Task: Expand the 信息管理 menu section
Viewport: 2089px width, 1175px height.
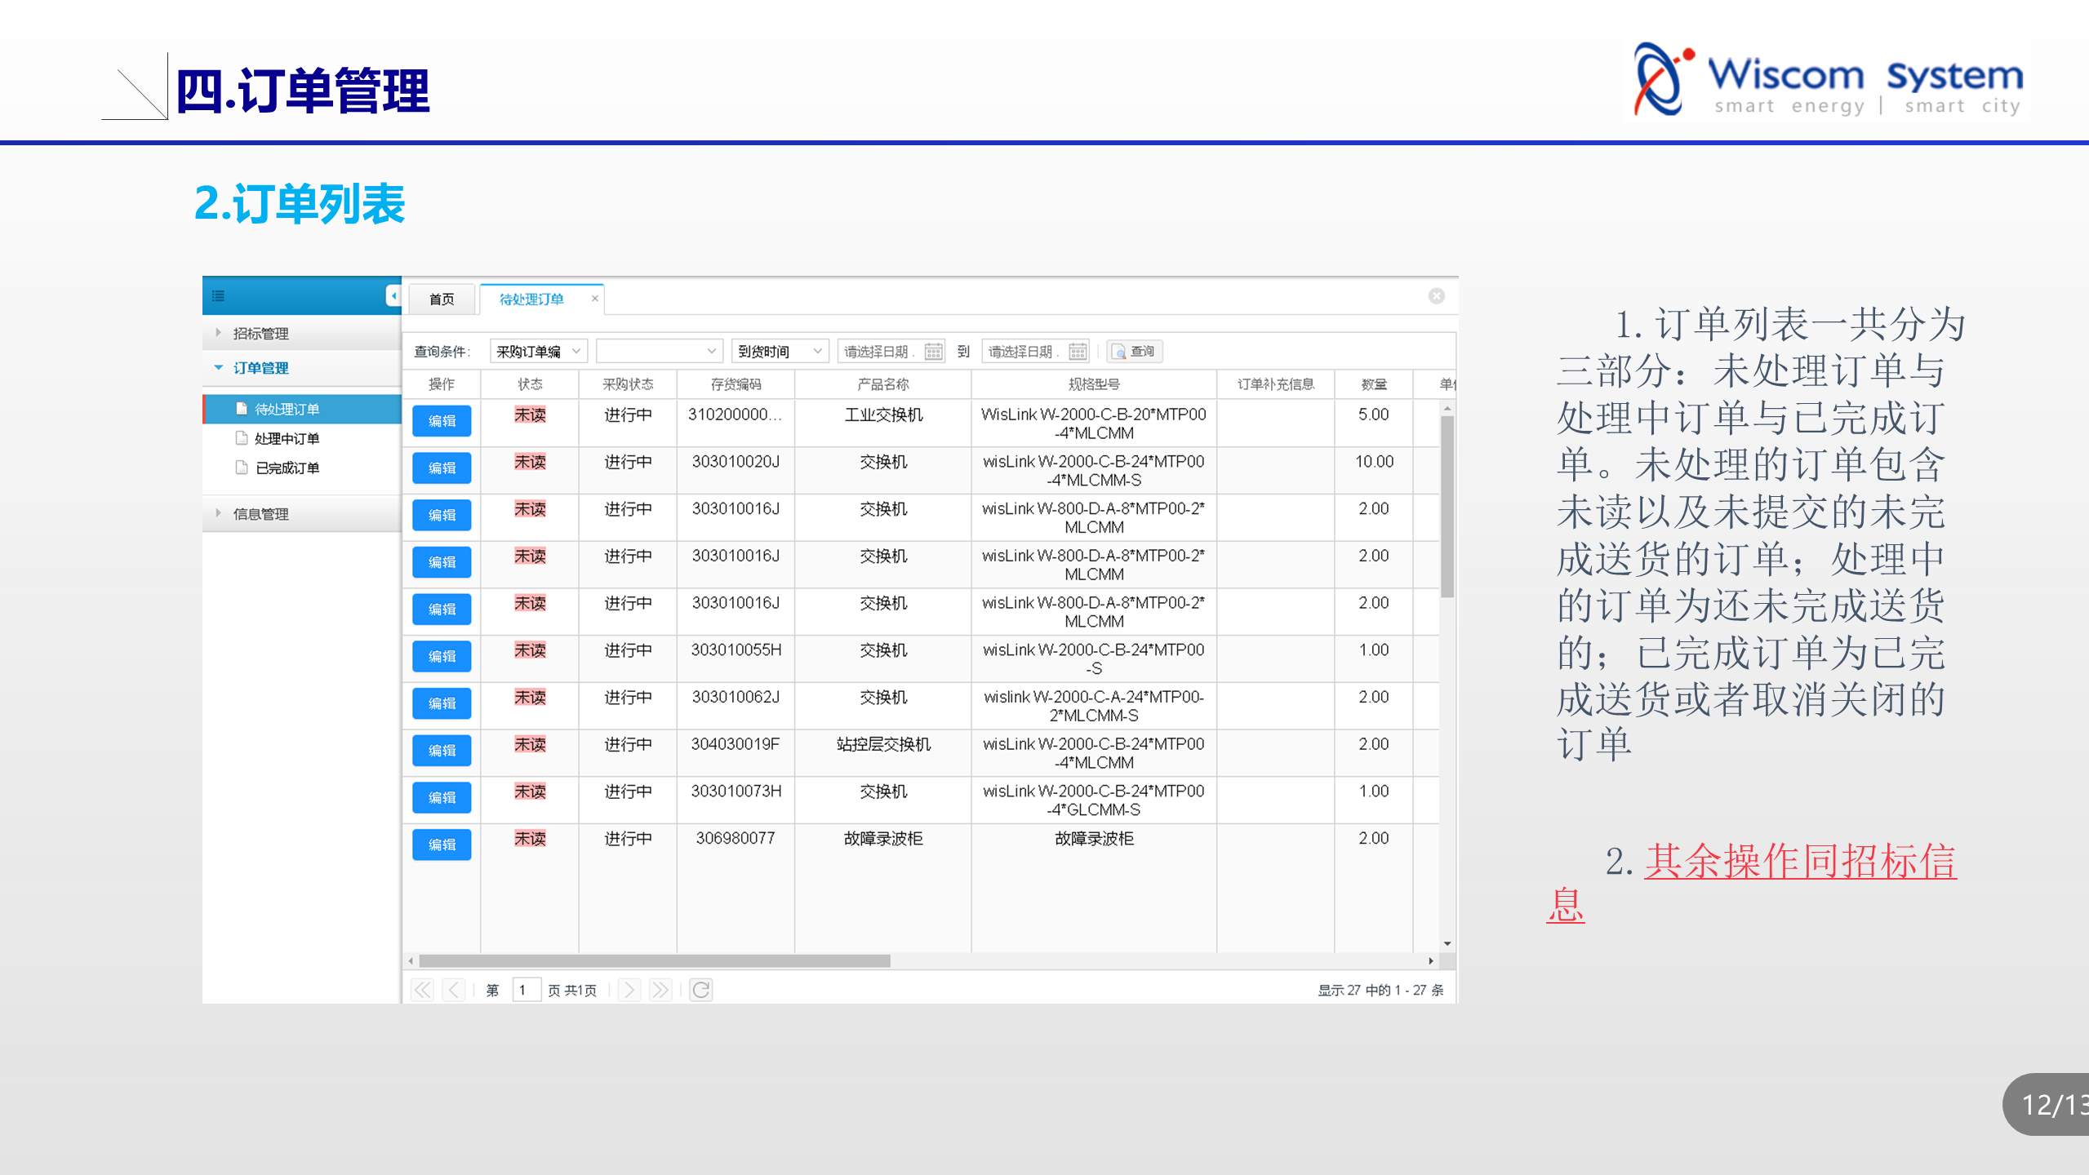Action: [x=260, y=514]
